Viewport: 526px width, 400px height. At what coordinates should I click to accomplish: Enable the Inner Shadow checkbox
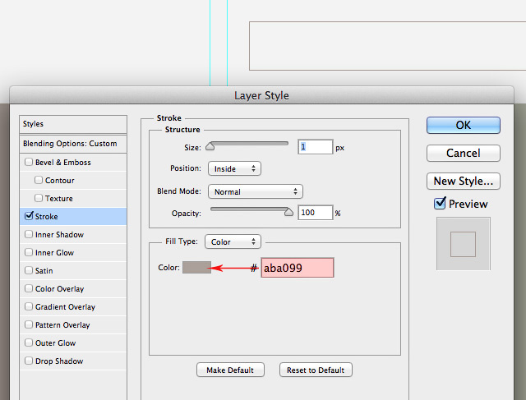pyautogui.click(x=29, y=234)
